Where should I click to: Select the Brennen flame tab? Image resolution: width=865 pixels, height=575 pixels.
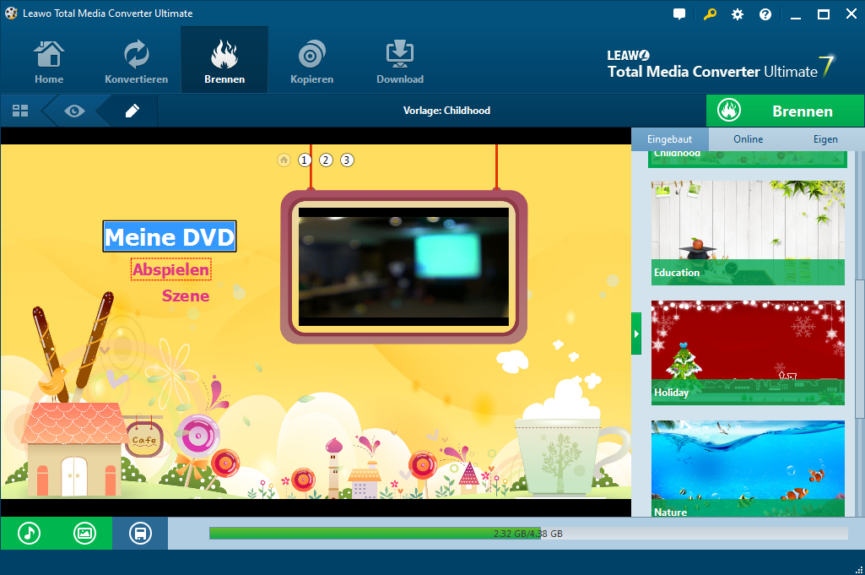click(x=224, y=60)
